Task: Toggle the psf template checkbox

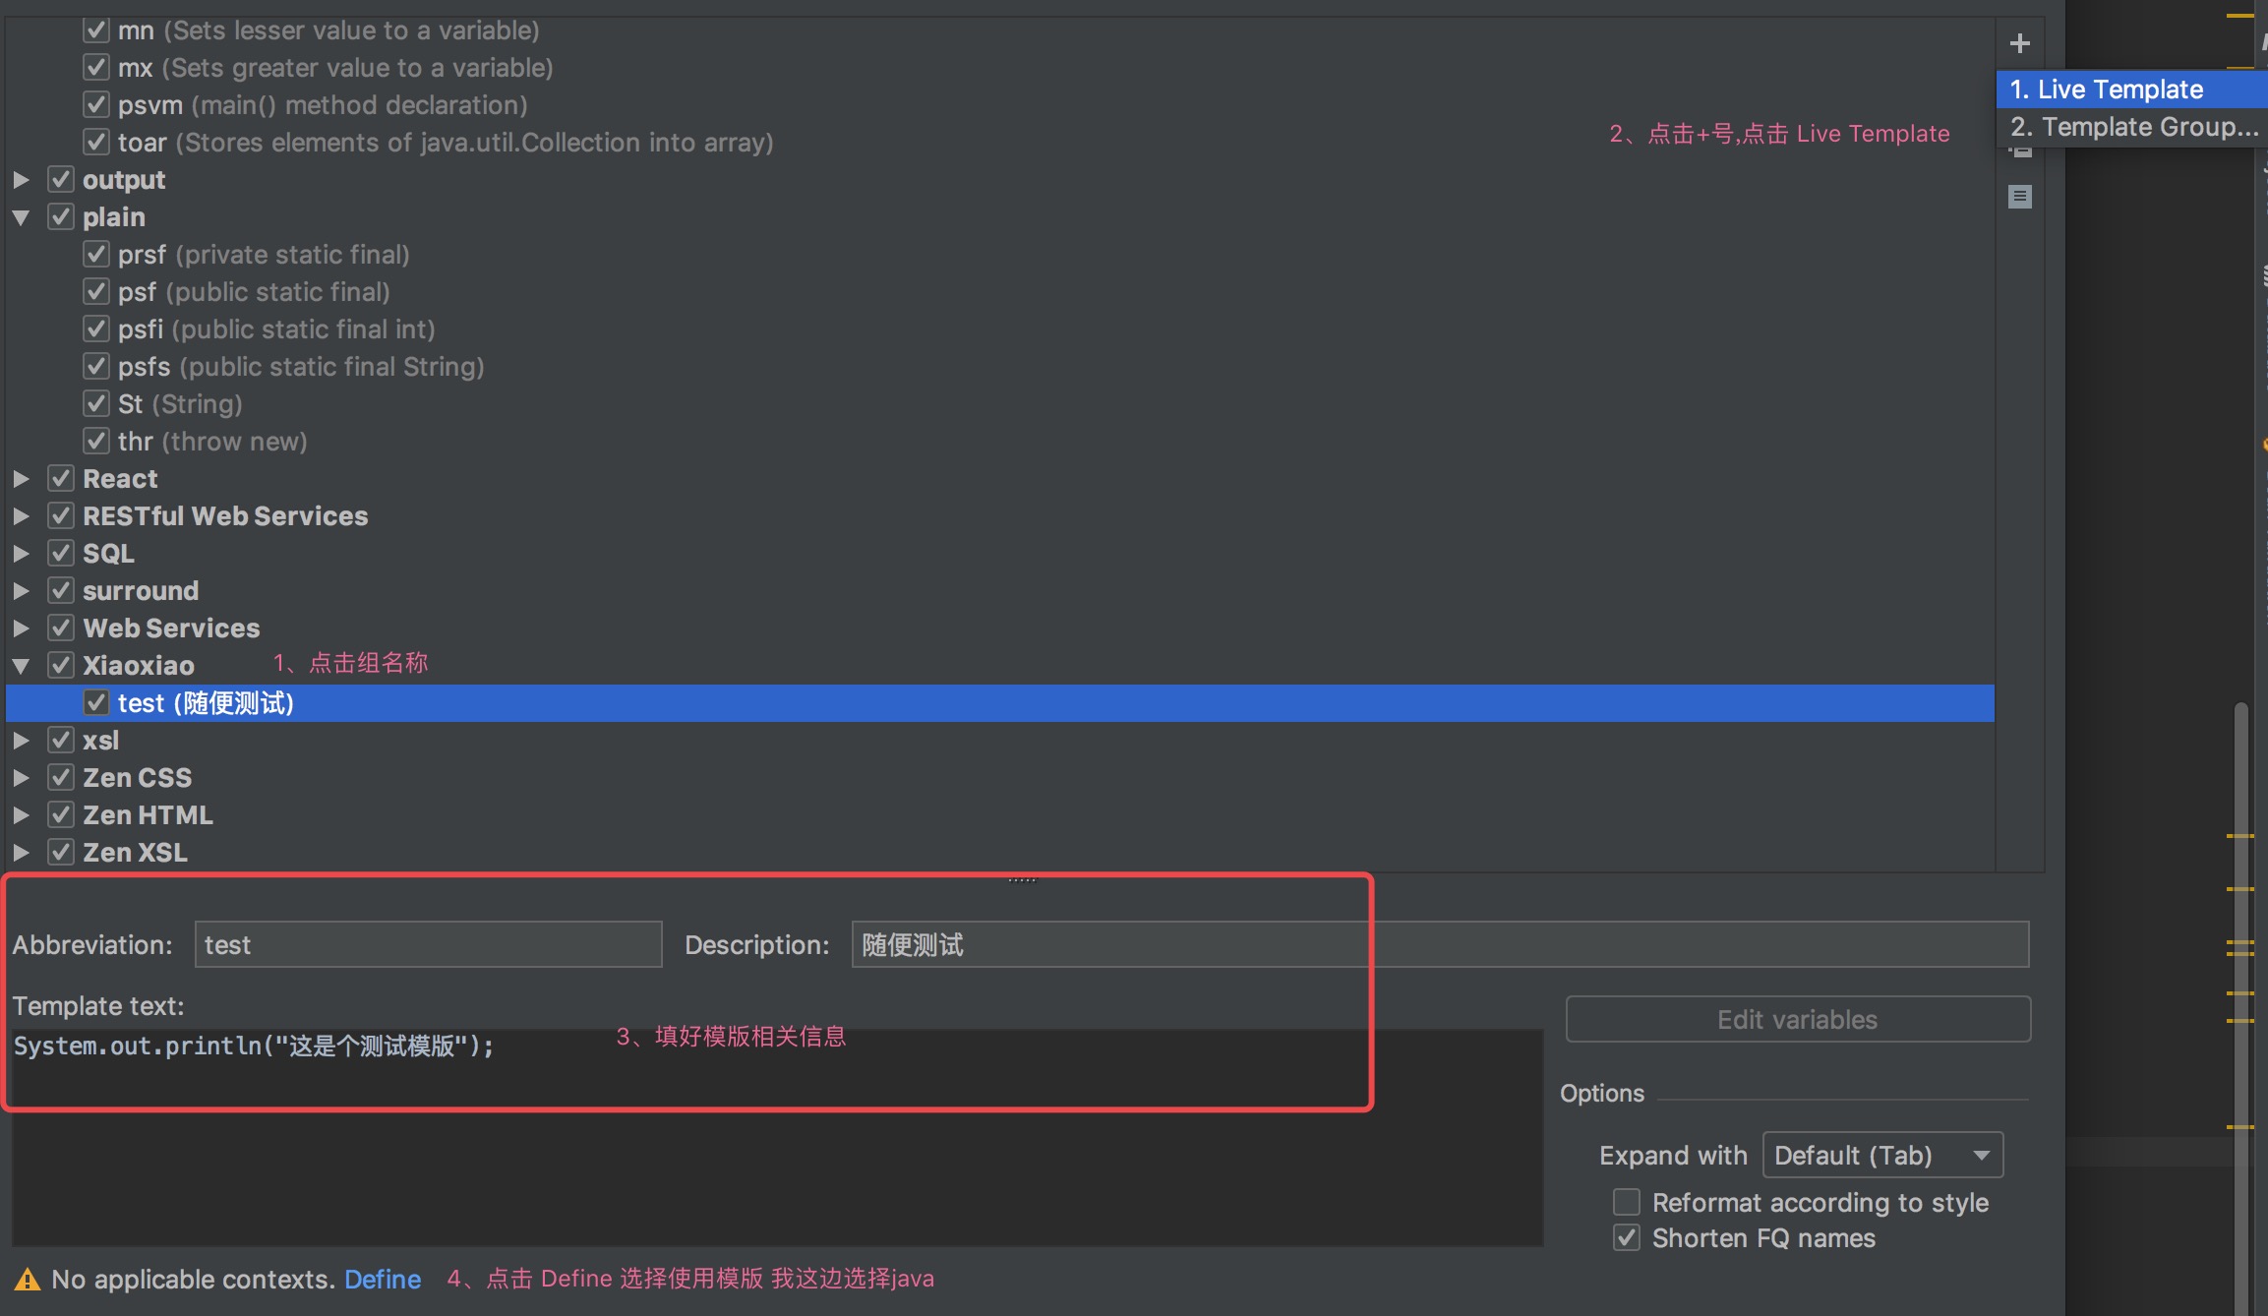Action: point(95,292)
